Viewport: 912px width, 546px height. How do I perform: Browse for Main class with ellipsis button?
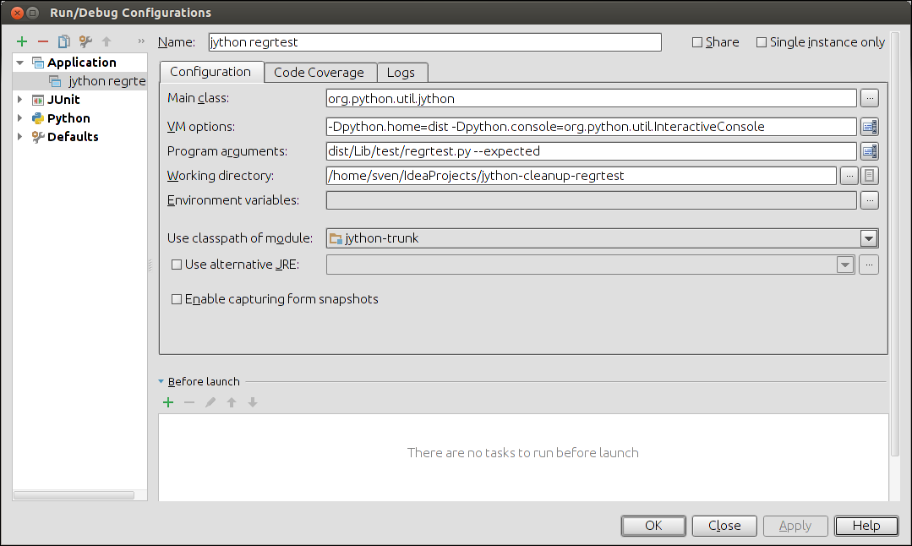[869, 99]
